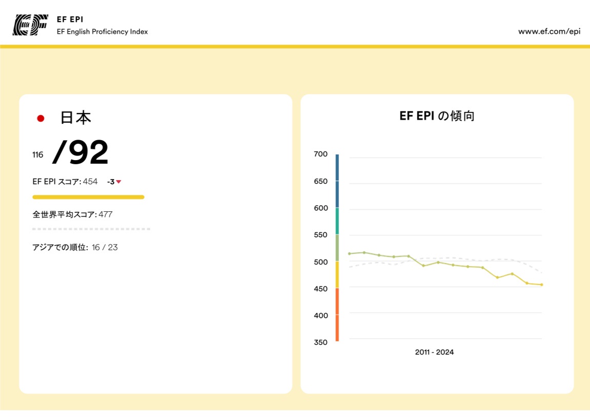Click the 350 axis label
This screenshot has width=590, height=418.
coord(320,342)
